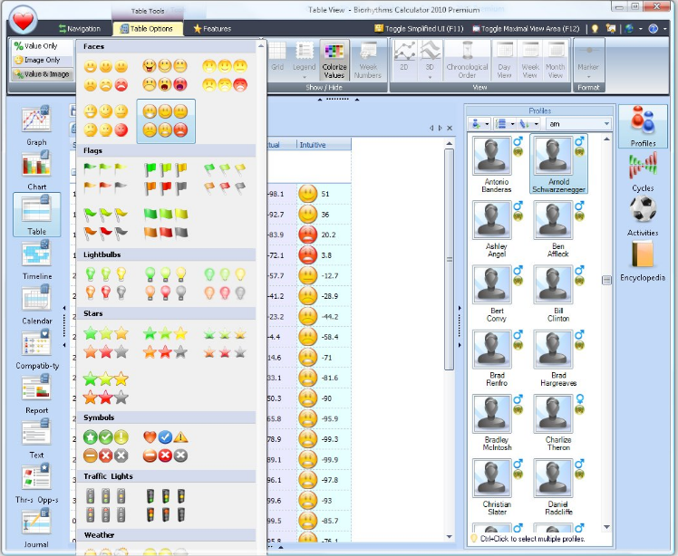Select Antonio Banderas profile
Viewport: 678px width, 556px height.
coord(497,164)
